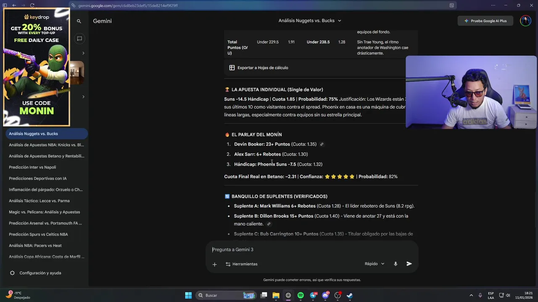Click the browser forward arrow

(23, 5)
